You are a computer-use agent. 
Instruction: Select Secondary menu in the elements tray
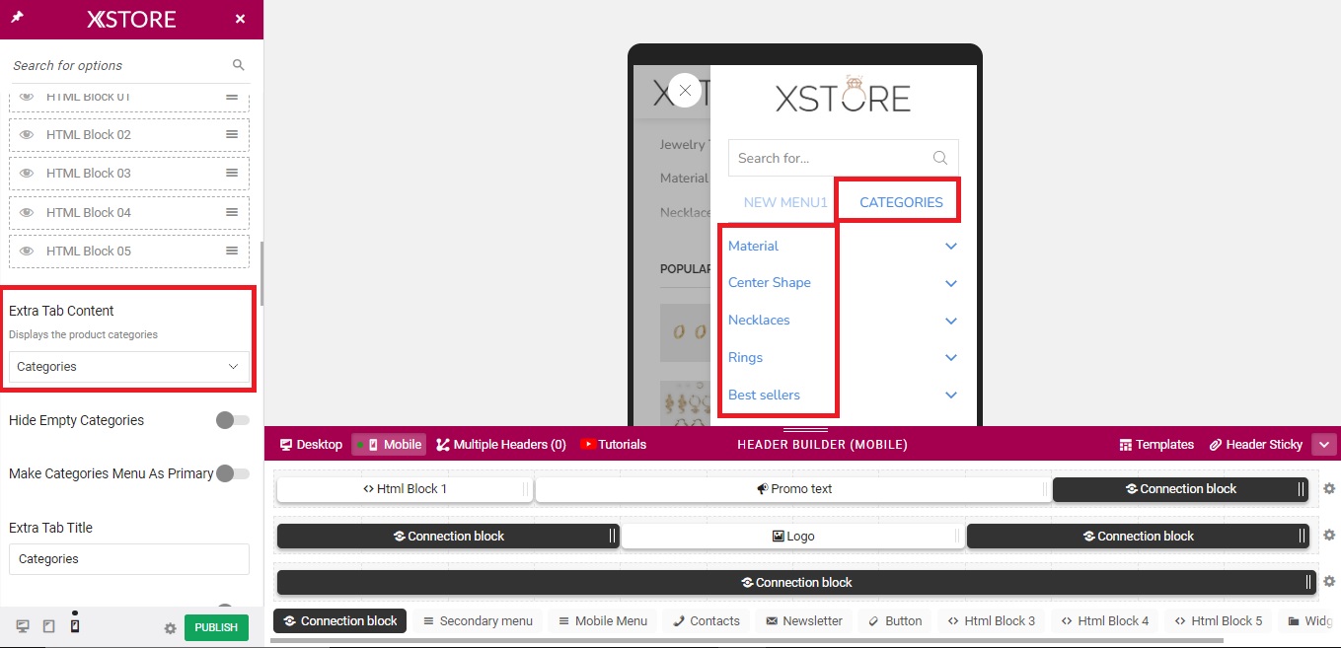tap(478, 620)
